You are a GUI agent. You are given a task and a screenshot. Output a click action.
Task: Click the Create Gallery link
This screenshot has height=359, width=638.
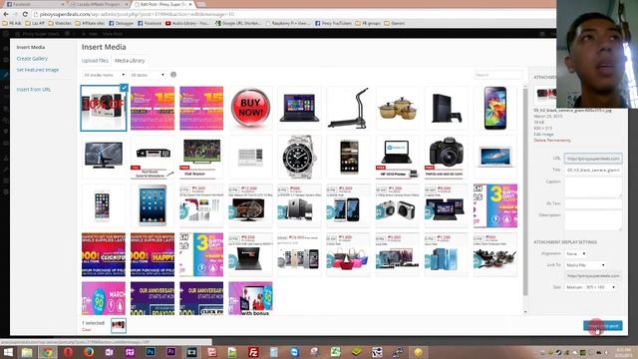[x=32, y=59]
